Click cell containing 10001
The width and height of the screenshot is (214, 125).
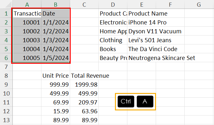click(27, 22)
